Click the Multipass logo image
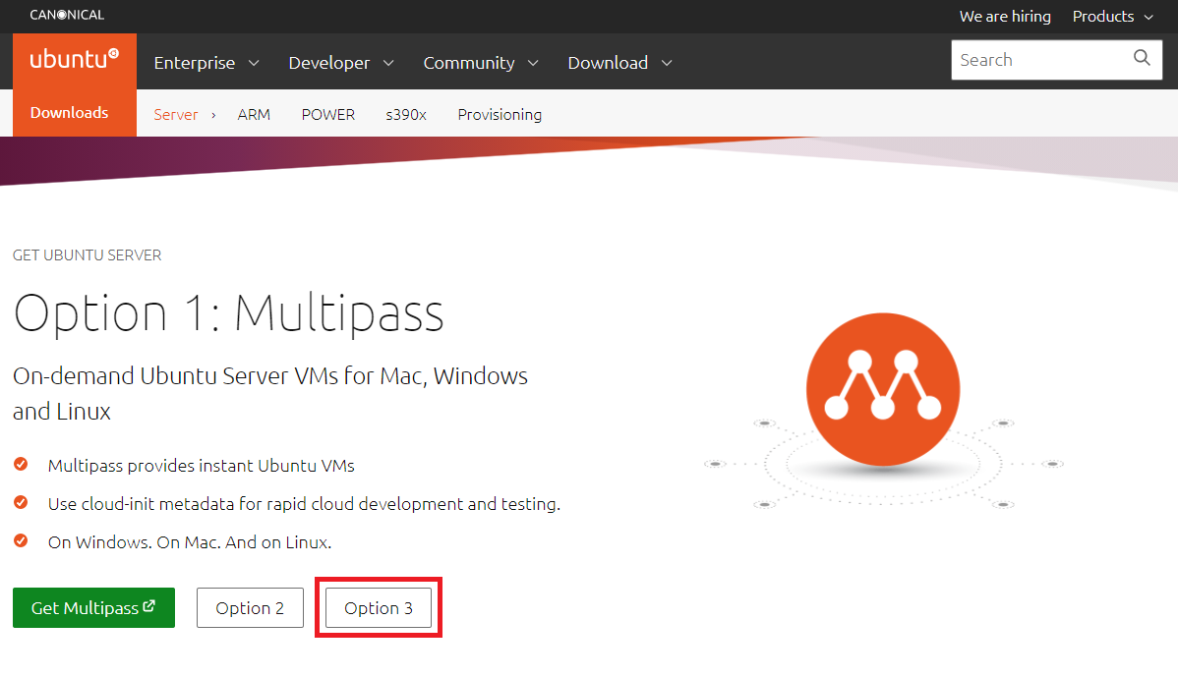This screenshot has width=1178, height=677. coord(883,412)
